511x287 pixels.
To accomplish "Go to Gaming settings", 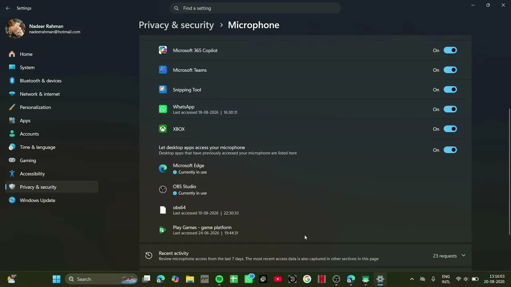I will click(51, 160).
